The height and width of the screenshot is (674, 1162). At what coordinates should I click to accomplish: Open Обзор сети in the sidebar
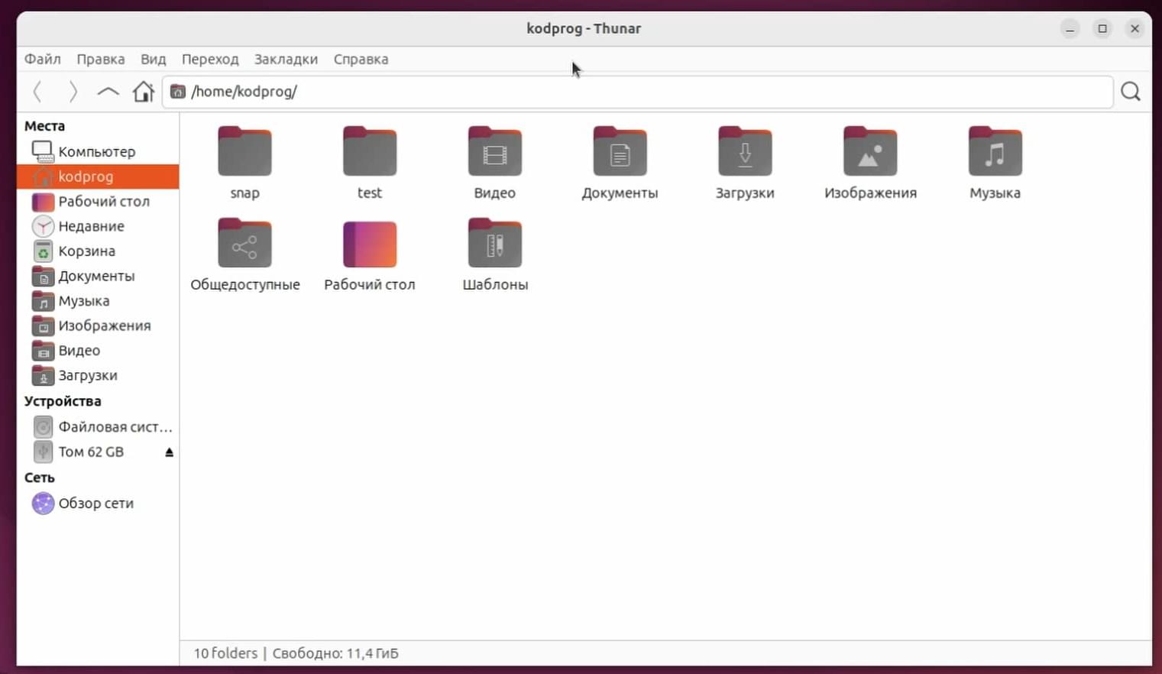click(x=98, y=504)
